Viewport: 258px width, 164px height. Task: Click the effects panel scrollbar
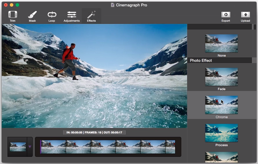pos(255,27)
